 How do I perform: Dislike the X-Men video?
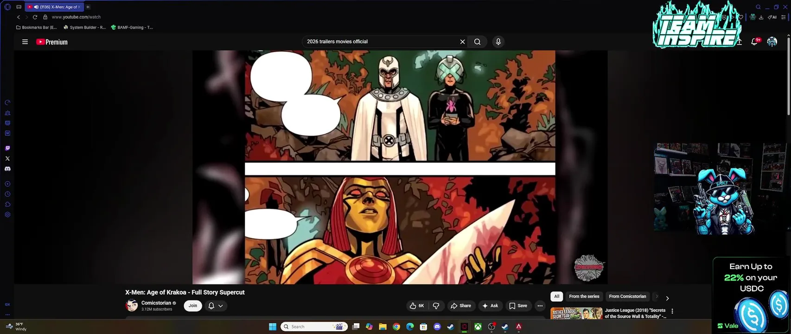pos(436,306)
